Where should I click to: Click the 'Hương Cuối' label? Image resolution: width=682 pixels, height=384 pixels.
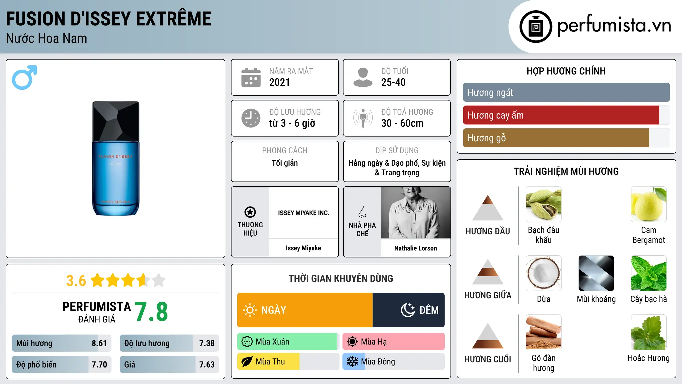(x=488, y=359)
